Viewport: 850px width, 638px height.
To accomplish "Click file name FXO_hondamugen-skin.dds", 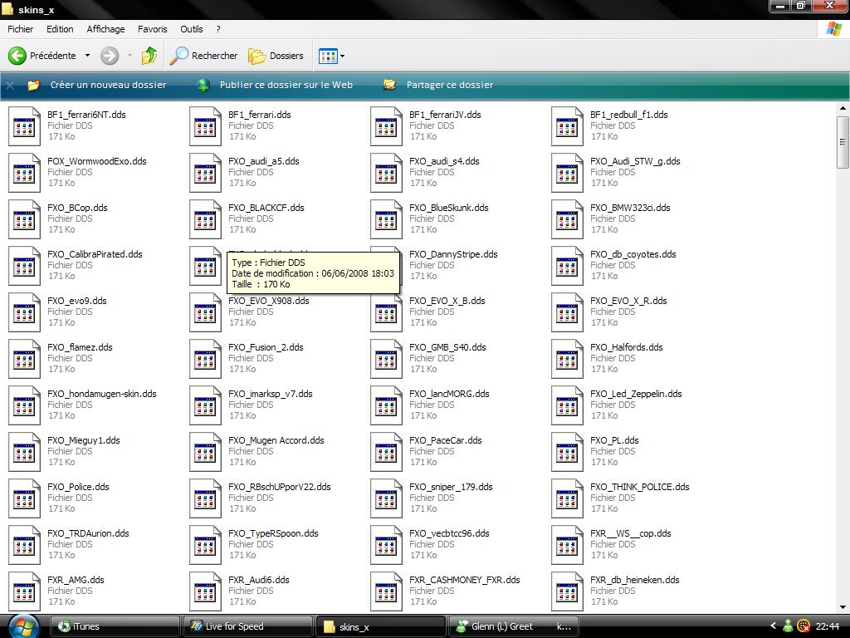I will click(102, 394).
